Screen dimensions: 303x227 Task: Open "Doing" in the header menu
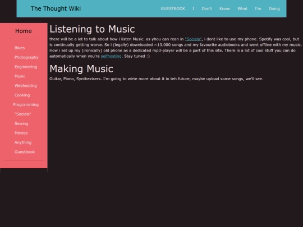[x=274, y=8]
